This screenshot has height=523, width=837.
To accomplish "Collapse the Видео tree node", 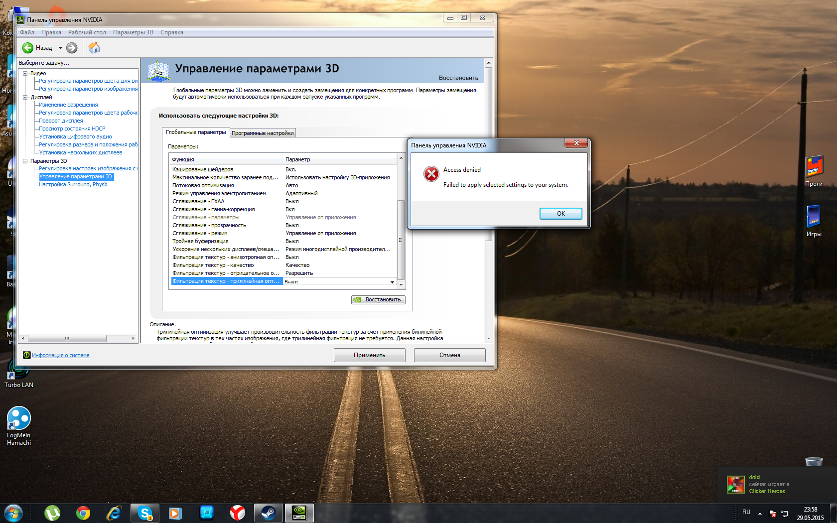I will click(x=25, y=73).
